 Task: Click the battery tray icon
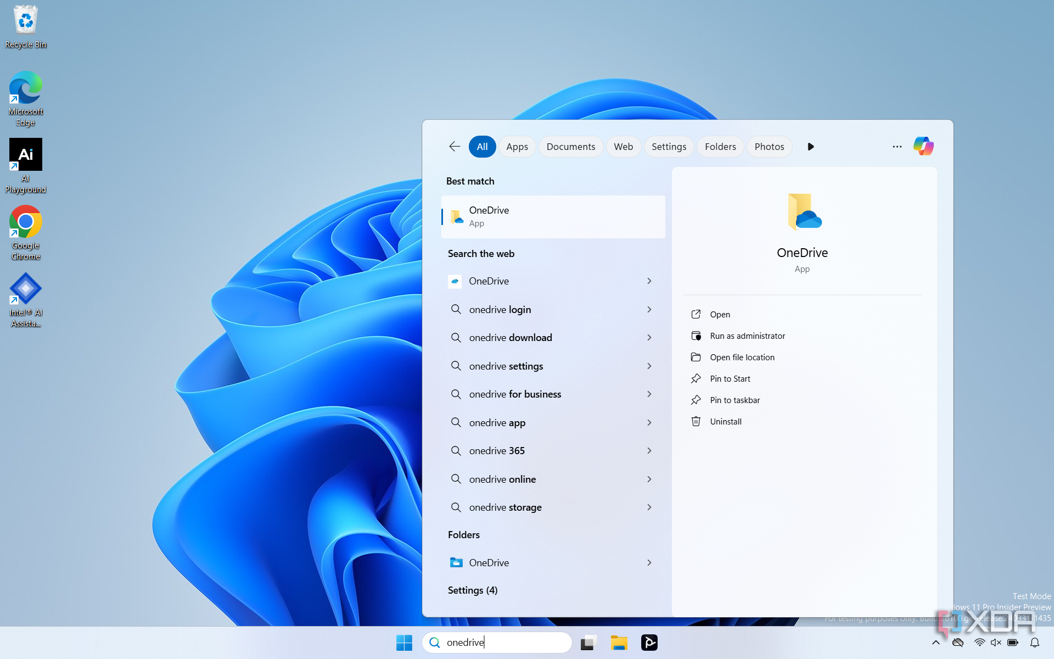[1013, 643]
